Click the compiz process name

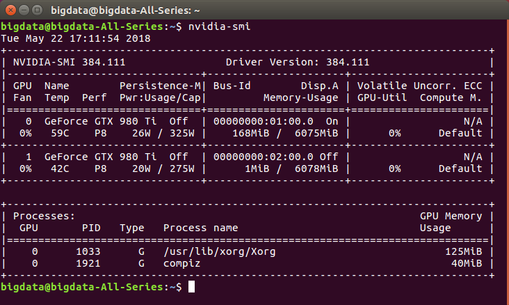[x=182, y=263]
